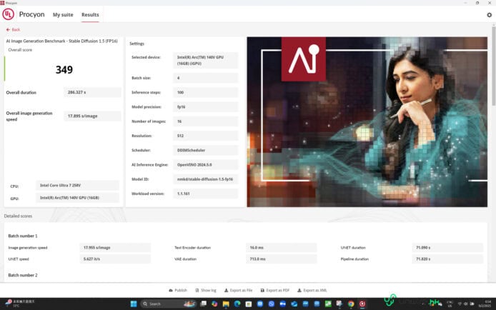Viewport: 496px width, 310px height.
Task: Click the UL Procyon logo
Action: pos(9,14)
